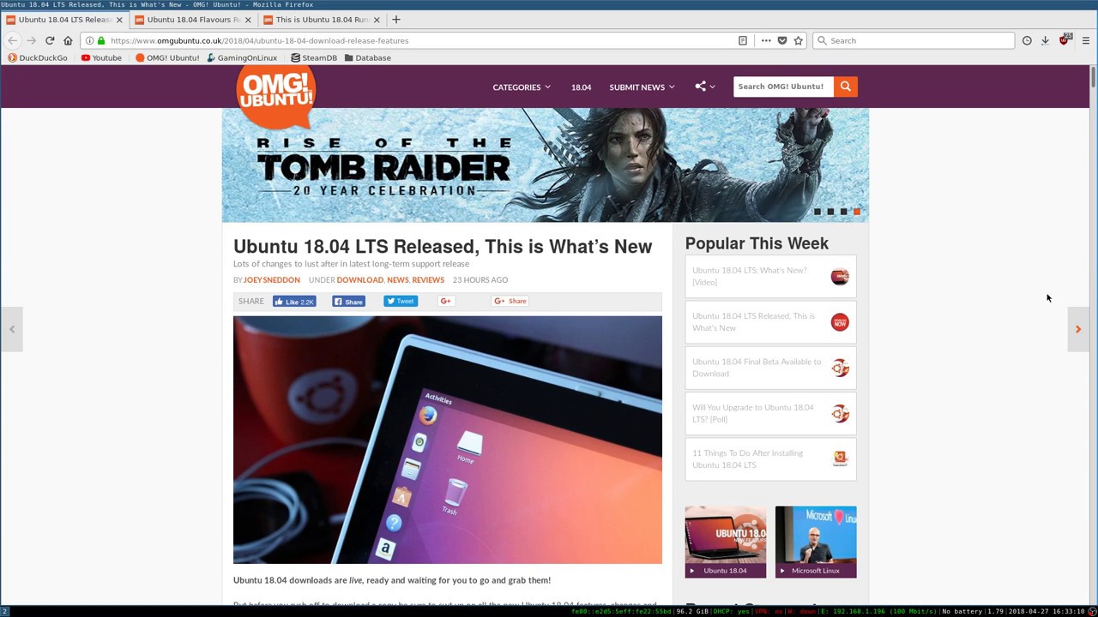Open the News category link
The image size is (1098, 617).
tap(397, 280)
